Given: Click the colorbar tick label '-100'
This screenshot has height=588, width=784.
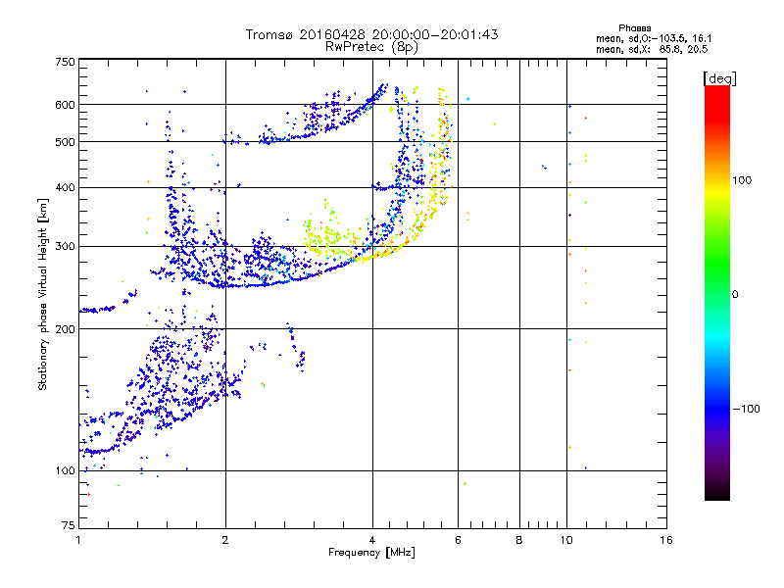Looking at the screenshot, I should (x=746, y=409).
